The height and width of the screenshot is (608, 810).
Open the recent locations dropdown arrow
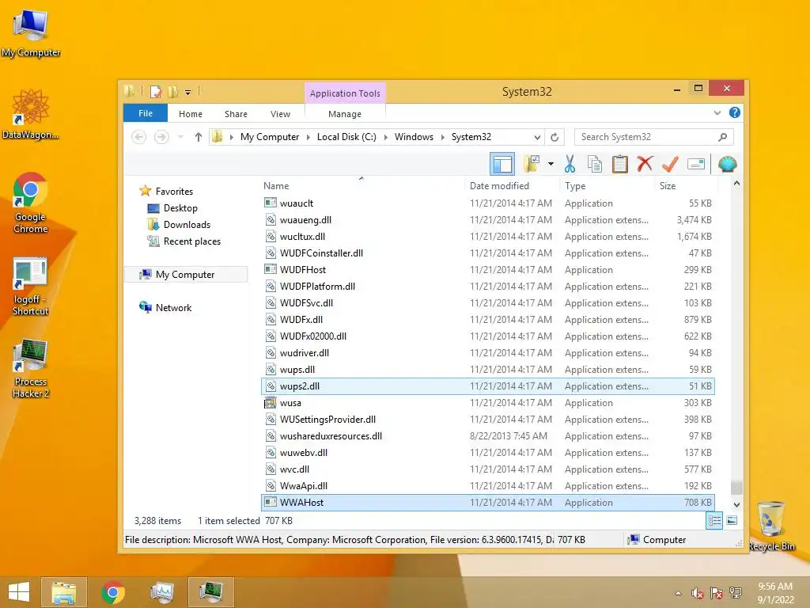[180, 137]
